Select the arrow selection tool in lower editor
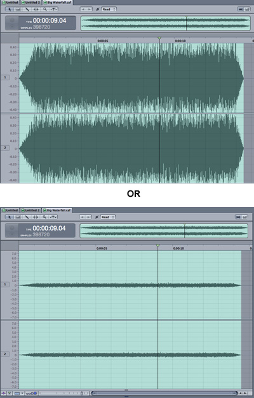Screen dimensions: 254x398 click(x=10, y=217)
